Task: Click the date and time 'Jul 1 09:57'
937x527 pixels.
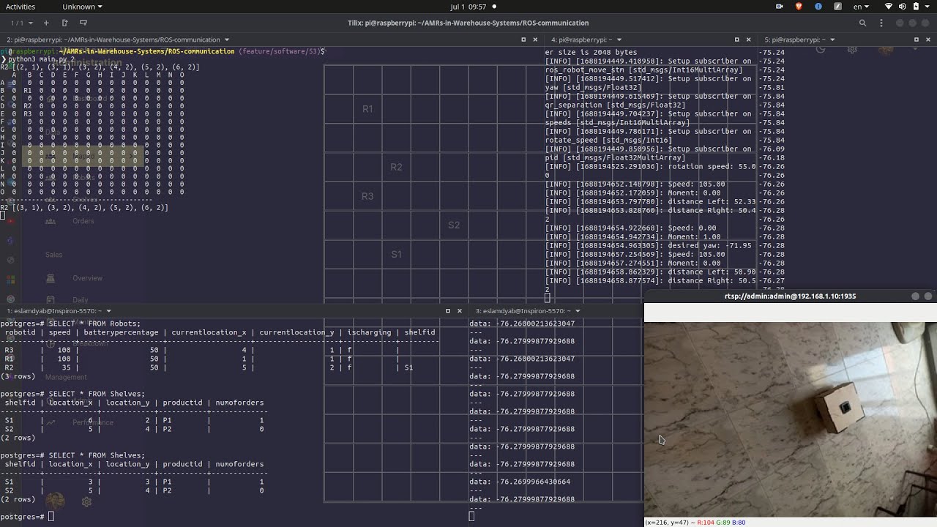Action: coord(468,7)
